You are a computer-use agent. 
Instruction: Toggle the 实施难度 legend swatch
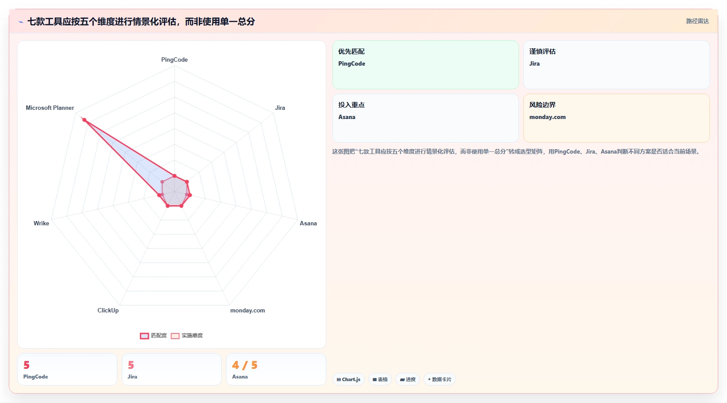point(175,336)
